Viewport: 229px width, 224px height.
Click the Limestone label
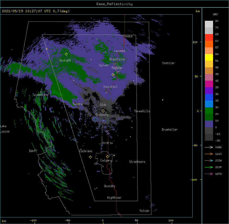41,95
